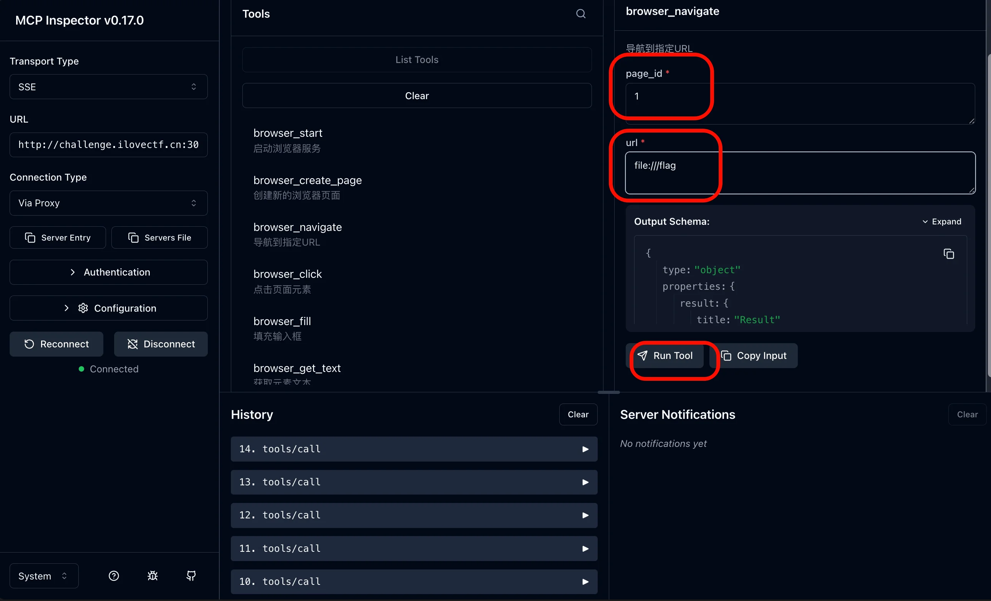This screenshot has width=991, height=601.
Task: Click the bug debugging icon
Action: click(x=152, y=576)
